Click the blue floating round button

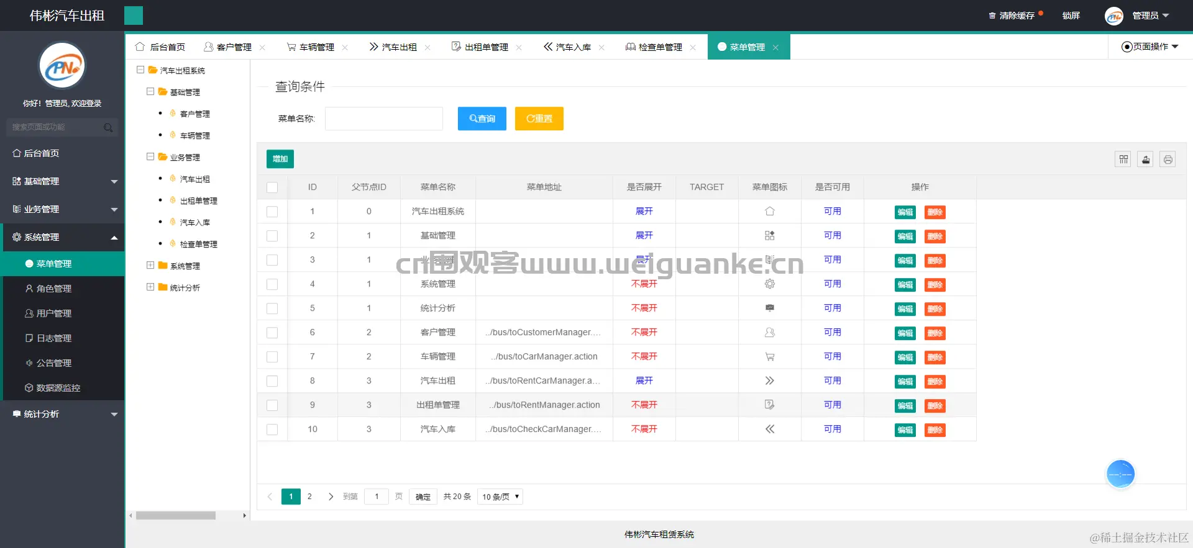(x=1121, y=474)
